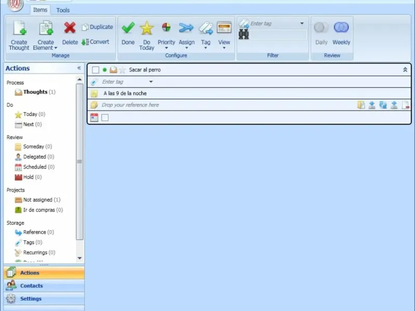This screenshot has height=311, width=415.
Task: Click the Actions panel scroll up arrow
Action: pyautogui.click(x=79, y=79)
